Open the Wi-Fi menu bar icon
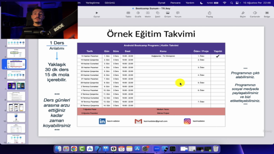The width and height of the screenshot is (274, 154). click(224, 3)
